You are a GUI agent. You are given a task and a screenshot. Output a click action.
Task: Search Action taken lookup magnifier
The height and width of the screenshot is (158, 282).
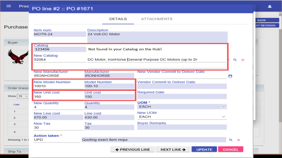tap(231, 140)
